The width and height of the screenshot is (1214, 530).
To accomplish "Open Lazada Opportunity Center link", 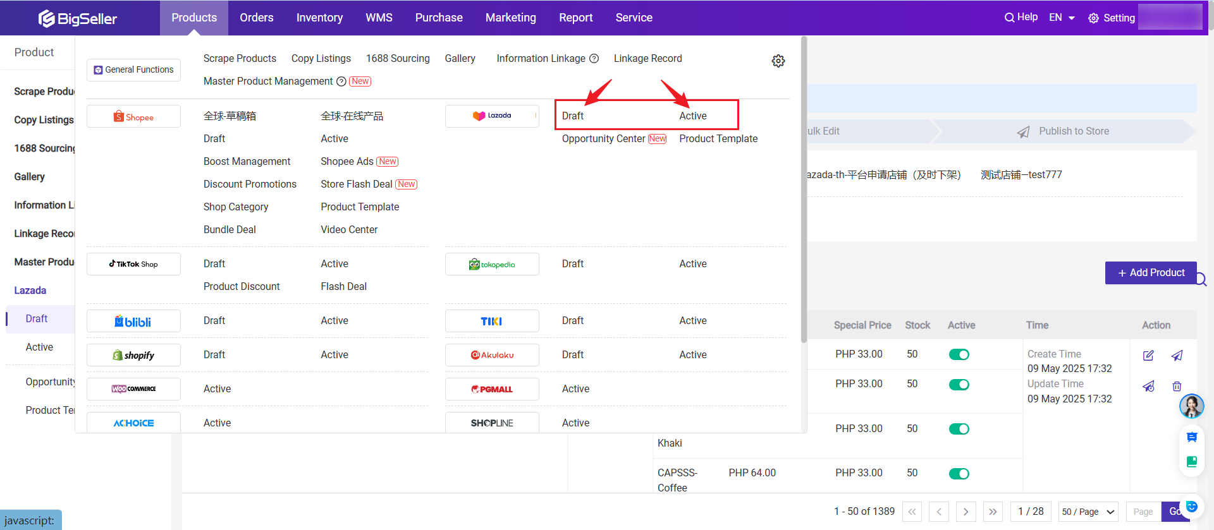I will 603,139.
